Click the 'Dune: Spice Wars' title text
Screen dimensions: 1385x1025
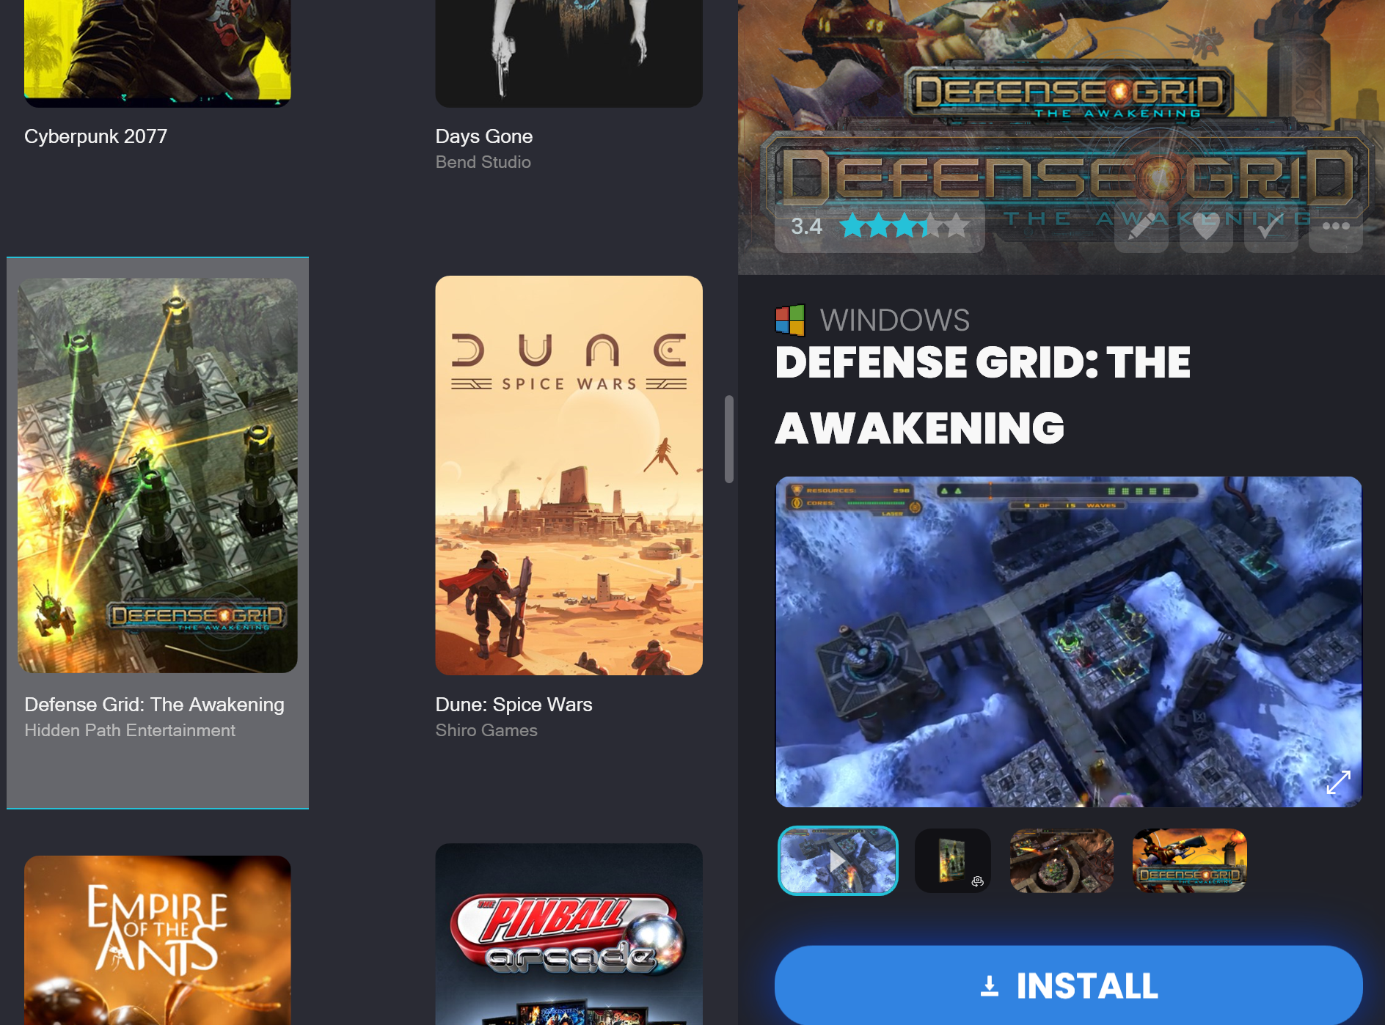[x=514, y=705]
